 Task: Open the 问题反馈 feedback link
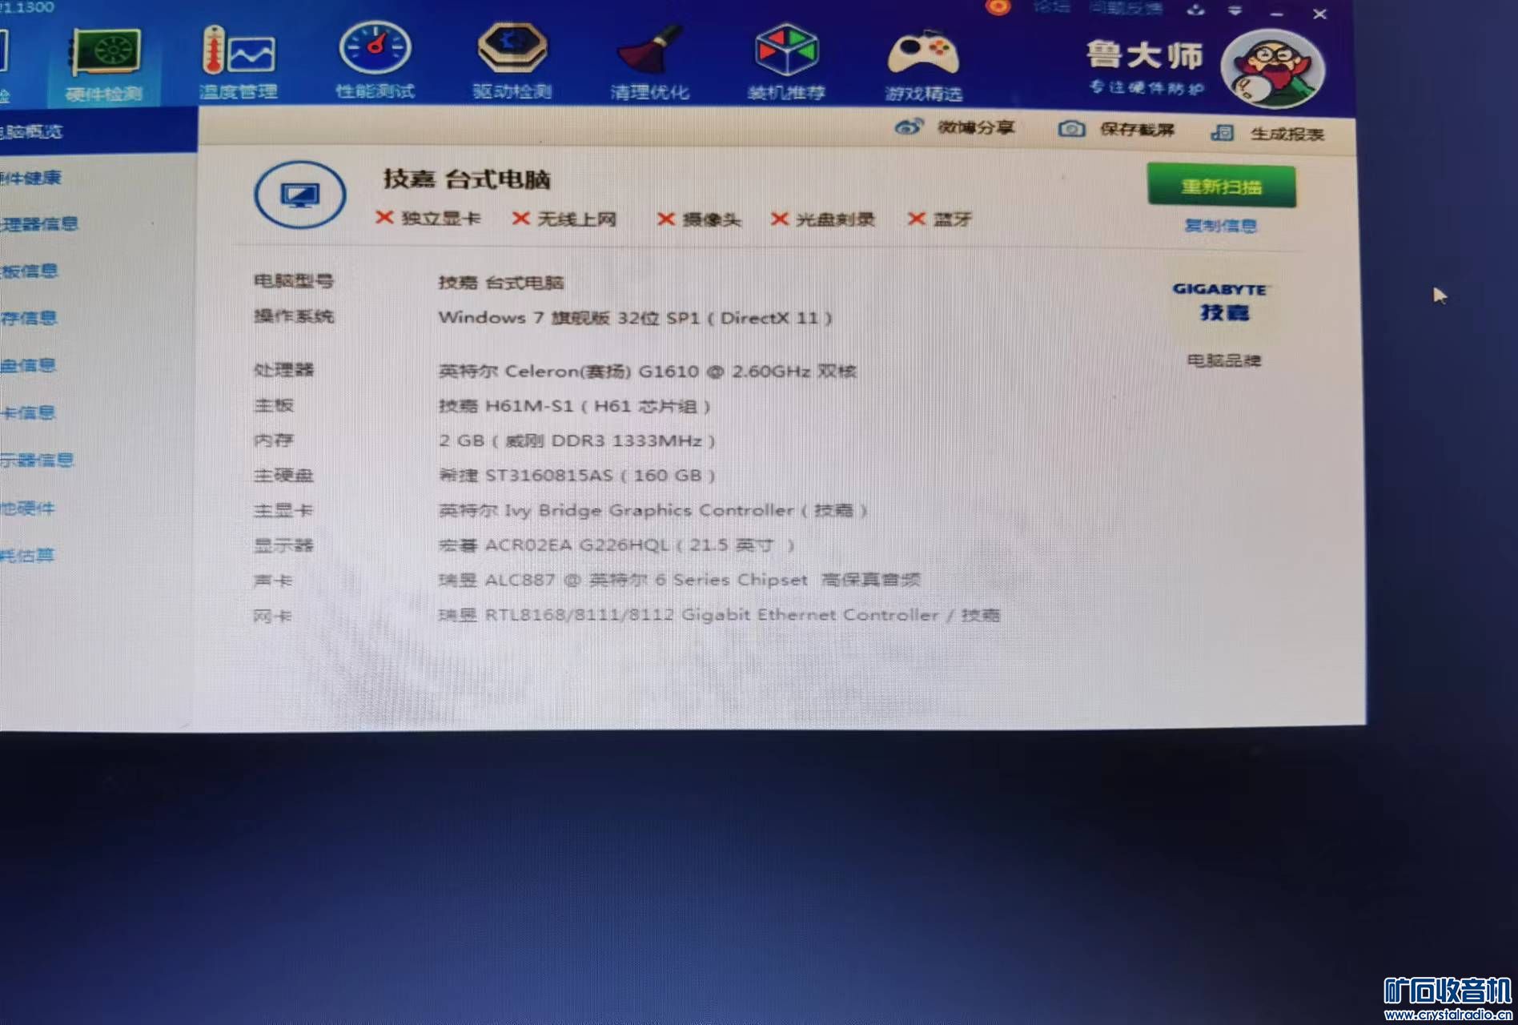click(x=1126, y=8)
